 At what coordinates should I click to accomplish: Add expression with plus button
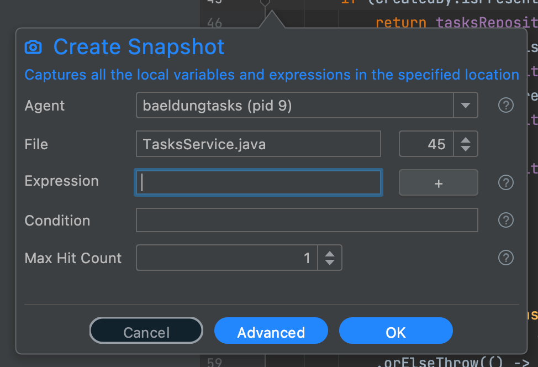(x=438, y=182)
